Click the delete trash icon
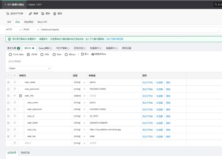The width and height of the screenshot is (222, 159). (55, 14)
